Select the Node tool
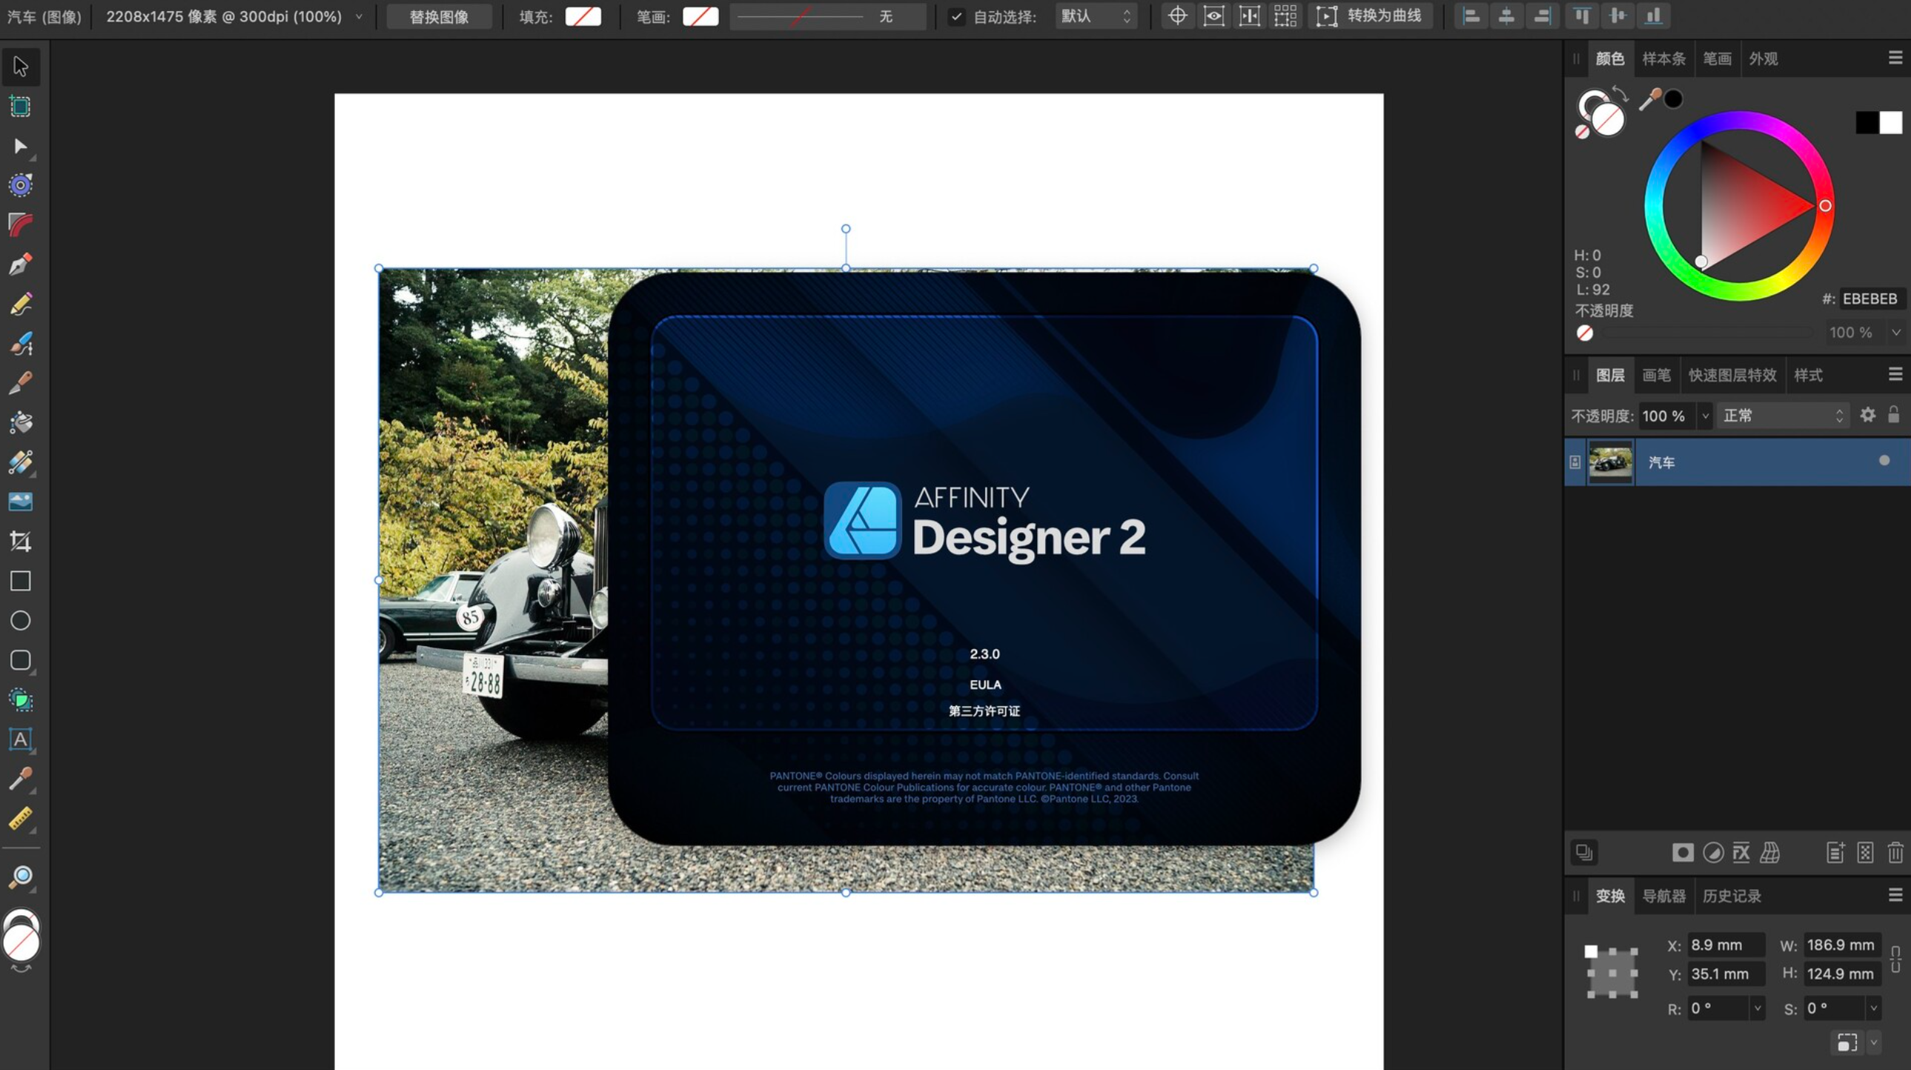 [x=21, y=146]
